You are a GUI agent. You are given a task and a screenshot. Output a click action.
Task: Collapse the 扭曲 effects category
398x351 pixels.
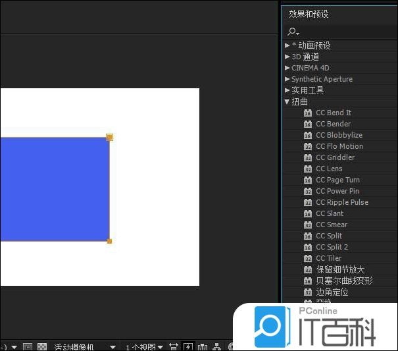(287, 101)
